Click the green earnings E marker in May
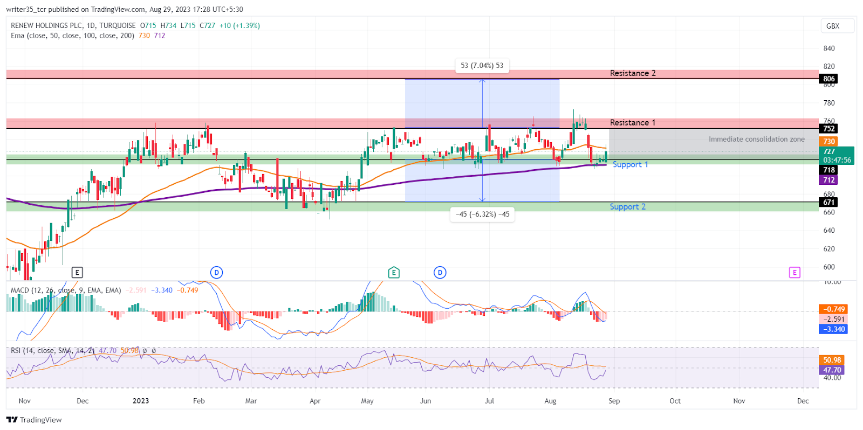Screen dimensions: 863x430 pyautogui.click(x=394, y=273)
